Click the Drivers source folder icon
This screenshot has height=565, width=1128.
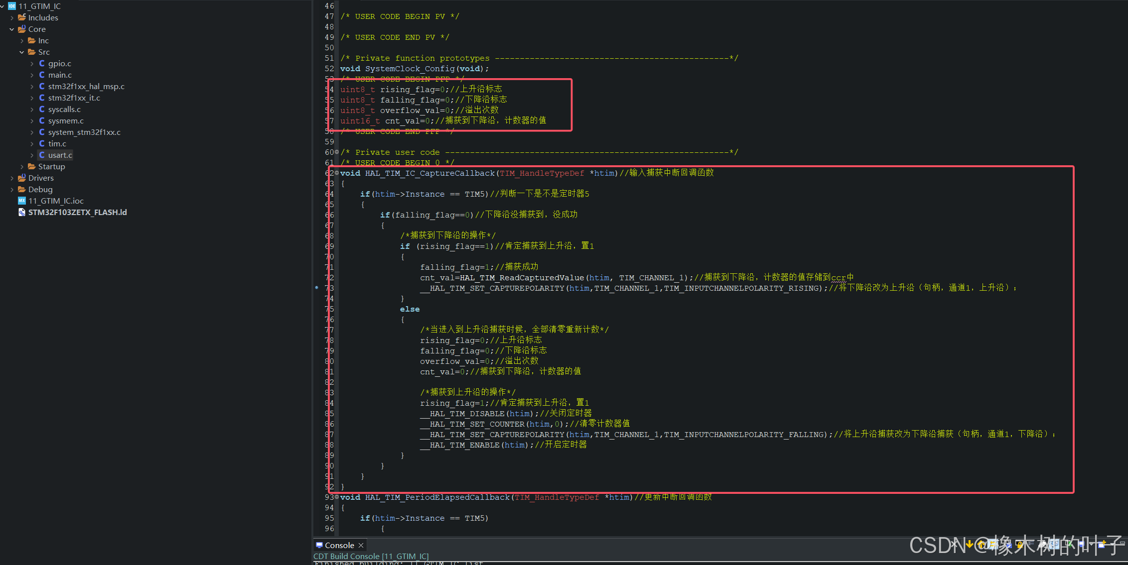click(x=21, y=178)
